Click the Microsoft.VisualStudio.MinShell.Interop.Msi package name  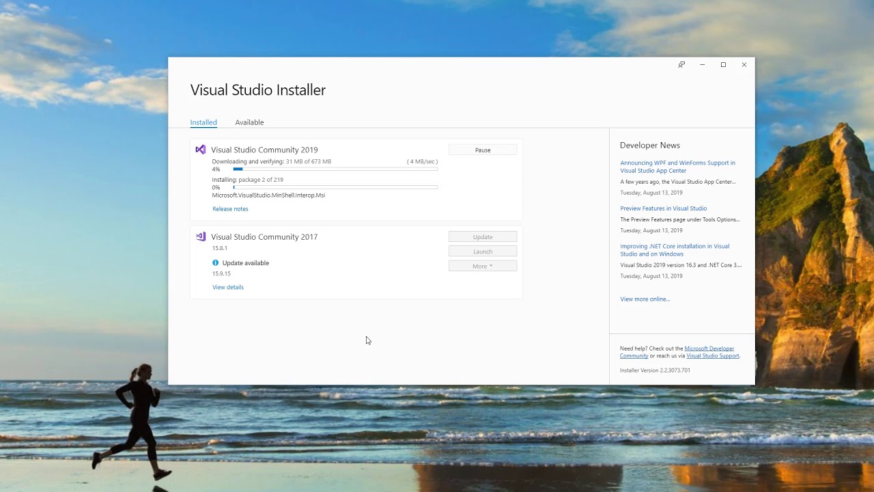pos(268,195)
